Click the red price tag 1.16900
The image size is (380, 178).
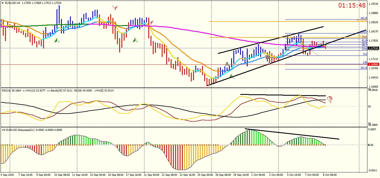[x=374, y=64]
